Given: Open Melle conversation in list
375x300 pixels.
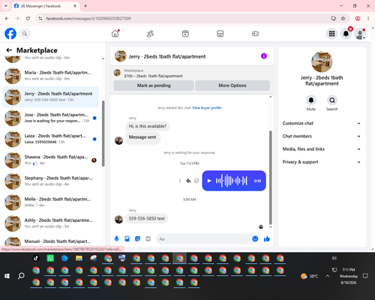Looking at the screenshot, I should pos(50,202).
